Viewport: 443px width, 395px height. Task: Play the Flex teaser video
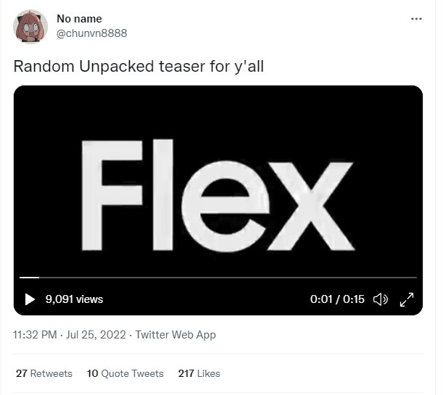pos(30,299)
